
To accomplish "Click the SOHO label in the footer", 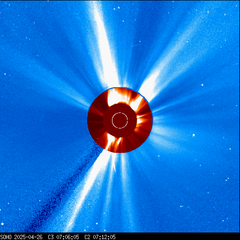I will (x=6, y=237).
